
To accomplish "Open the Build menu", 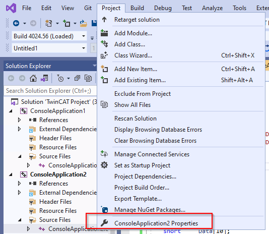I will click(137, 8).
